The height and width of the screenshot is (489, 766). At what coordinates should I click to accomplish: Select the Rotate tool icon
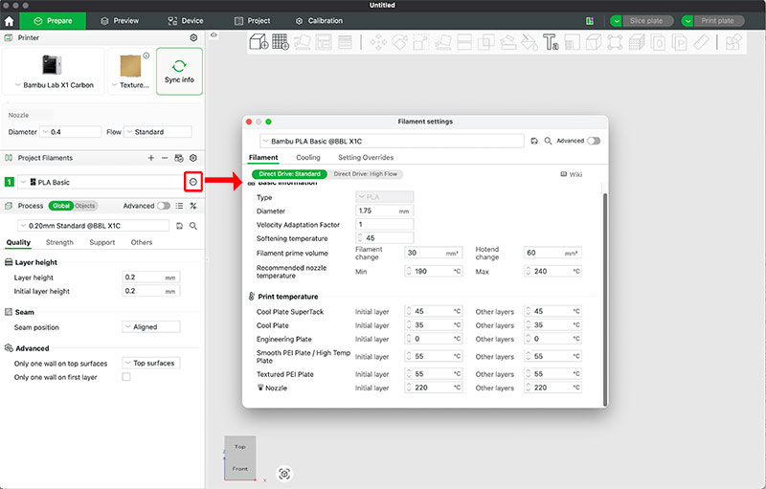coord(399,42)
